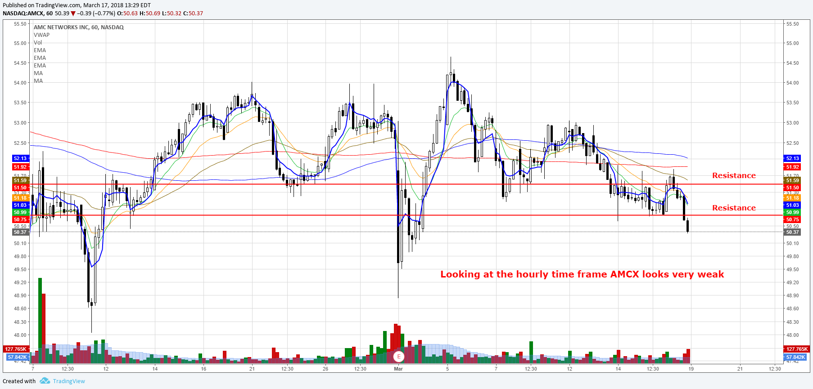This screenshot has height=389, width=813.
Task: Click the orange 51.18 label on the right scale
Action: click(792, 198)
